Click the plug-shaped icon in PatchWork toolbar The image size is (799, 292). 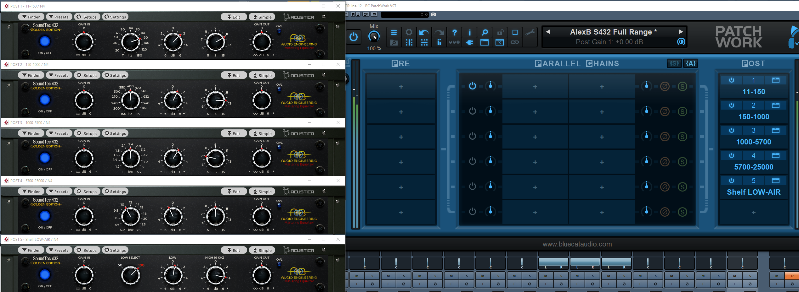pos(469,42)
